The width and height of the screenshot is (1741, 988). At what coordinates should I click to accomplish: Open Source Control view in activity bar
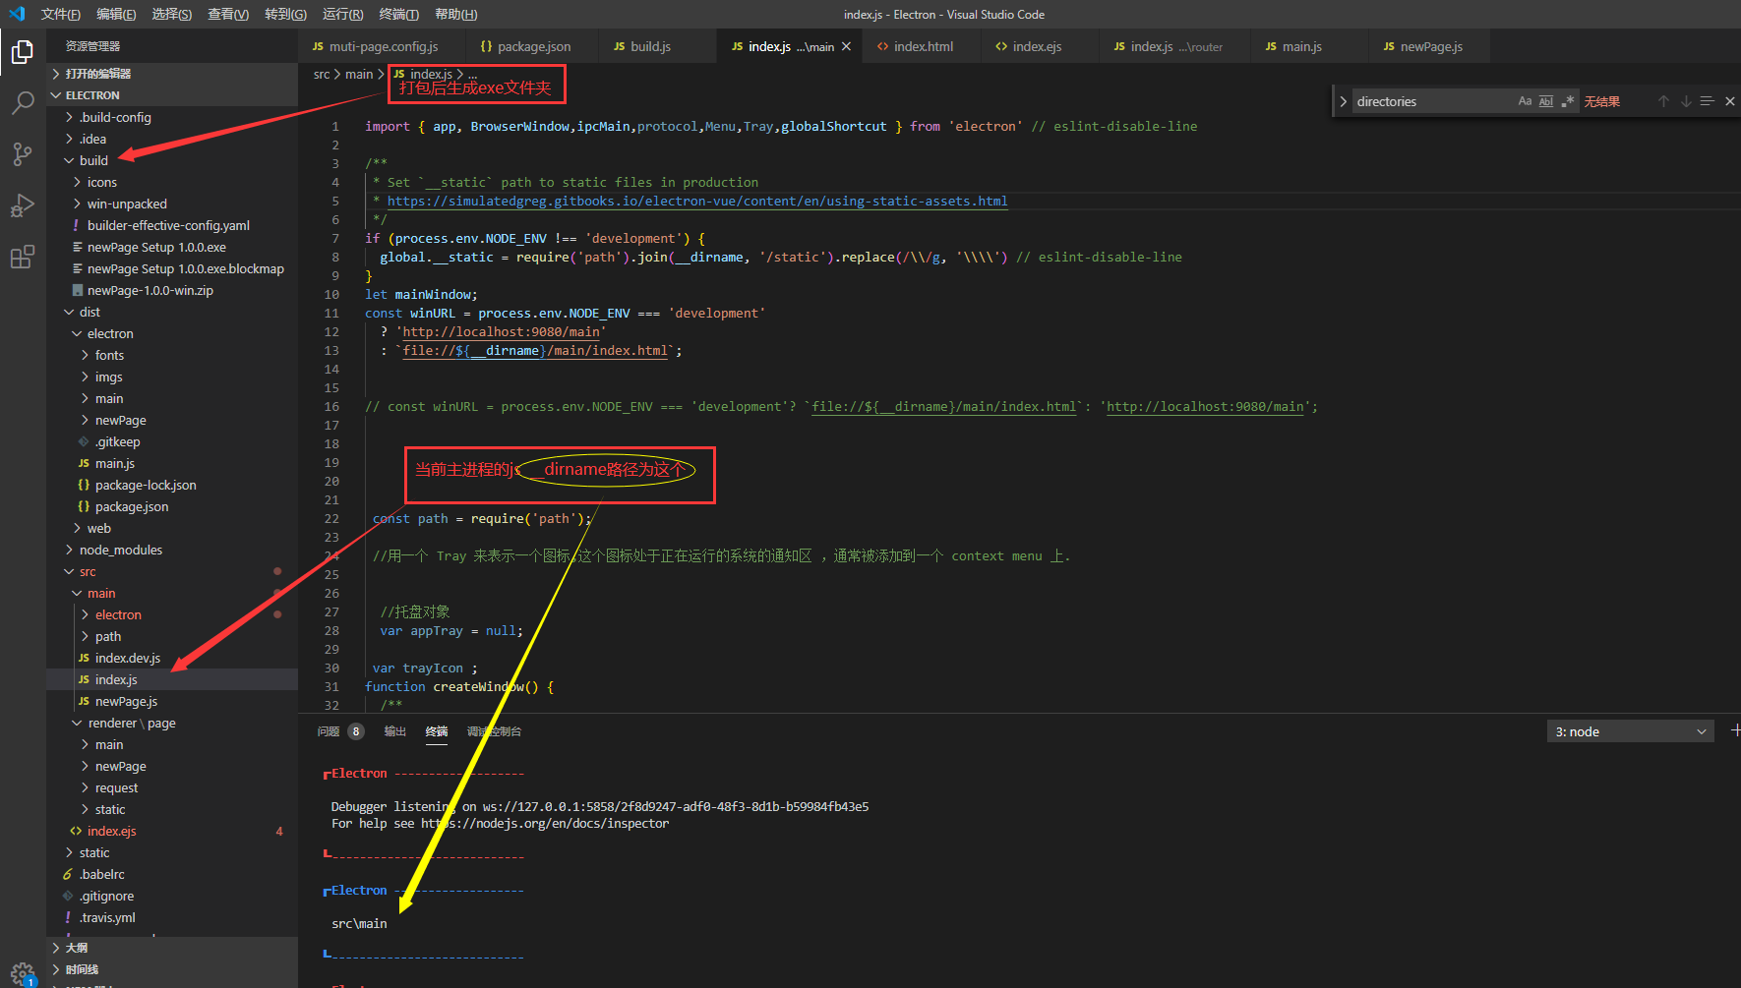click(22, 154)
